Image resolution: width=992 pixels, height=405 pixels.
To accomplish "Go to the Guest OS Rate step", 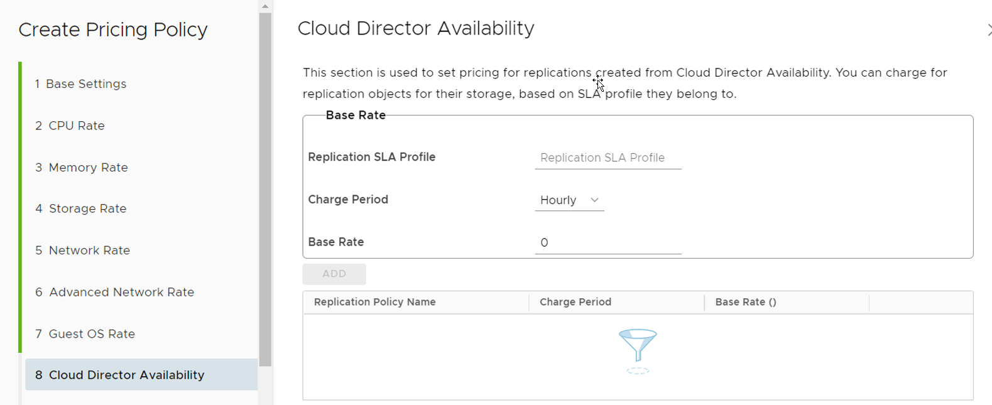I will click(92, 334).
